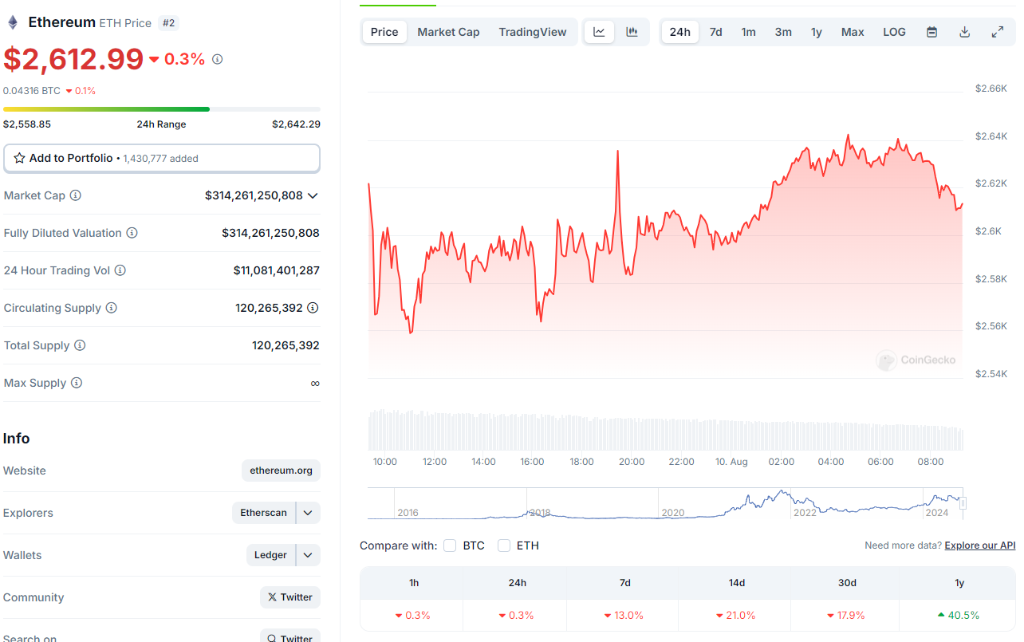The width and height of the screenshot is (1024, 642).
Task: Click the 24h Range progress bar
Action: (162, 109)
